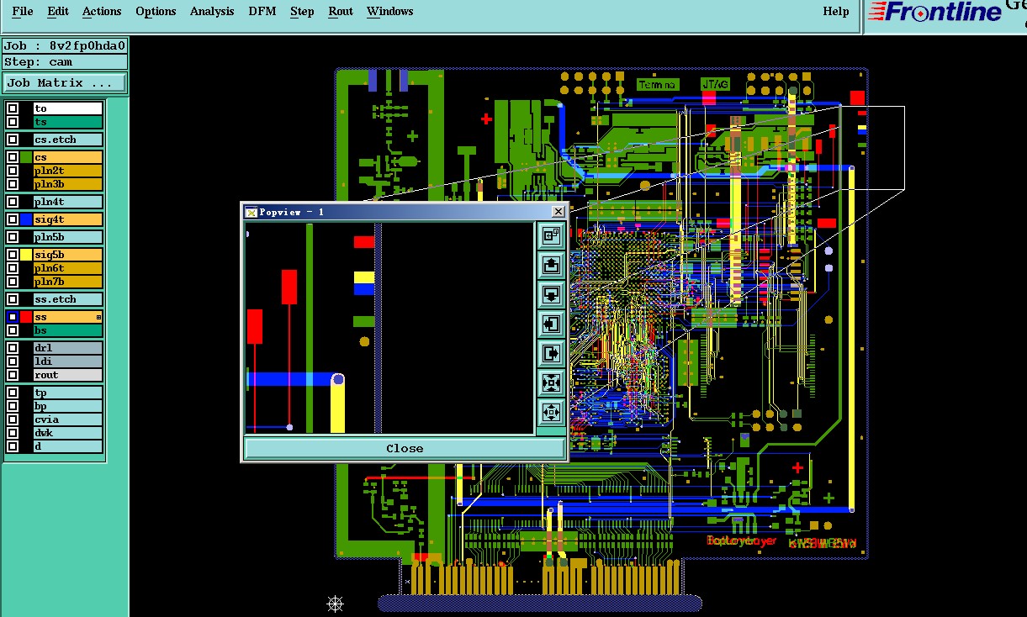1027x617 pixels.
Task: Select the dwk layer name
Action: (68, 433)
